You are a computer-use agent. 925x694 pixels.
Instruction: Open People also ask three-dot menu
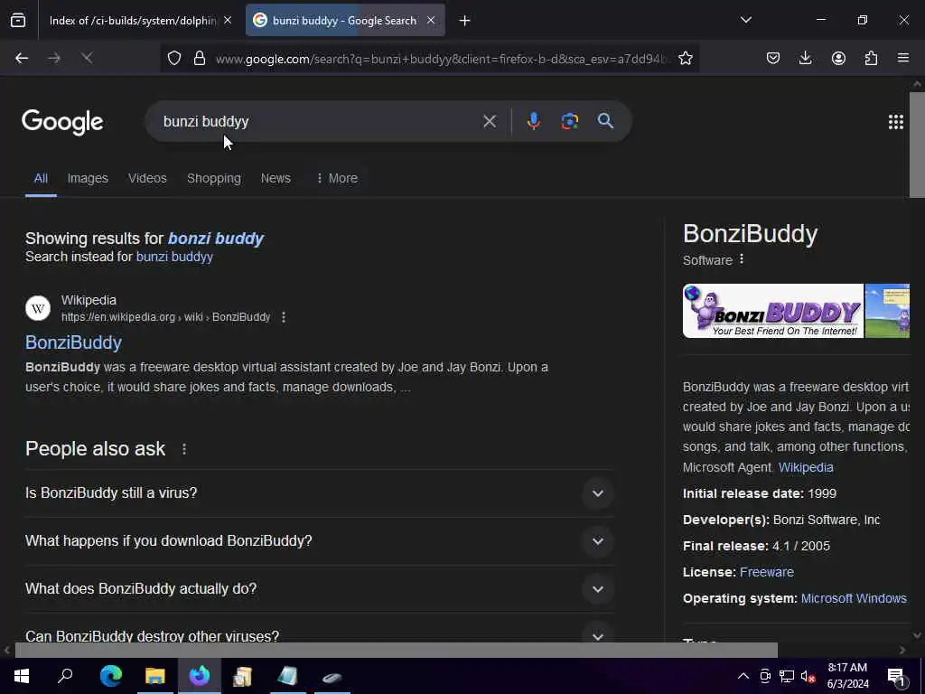coord(184,449)
